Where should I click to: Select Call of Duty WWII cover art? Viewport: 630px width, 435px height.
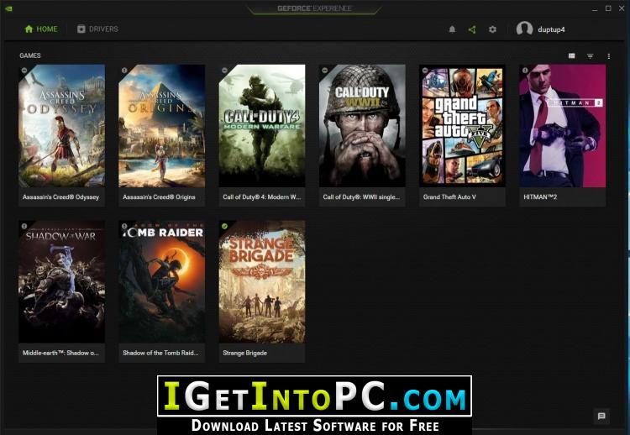[x=362, y=126]
